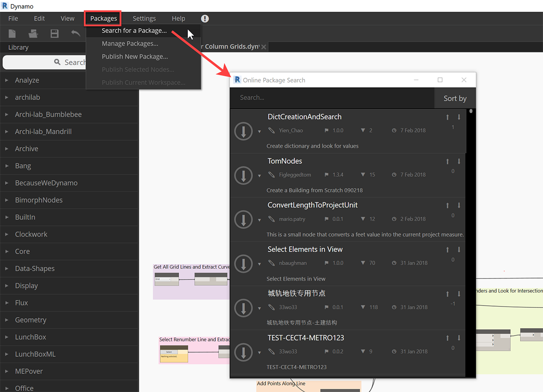The height and width of the screenshot is (392, 543).
Task: Download the 城轨地铁专用节点 package
Action: [x=243, y=308]
